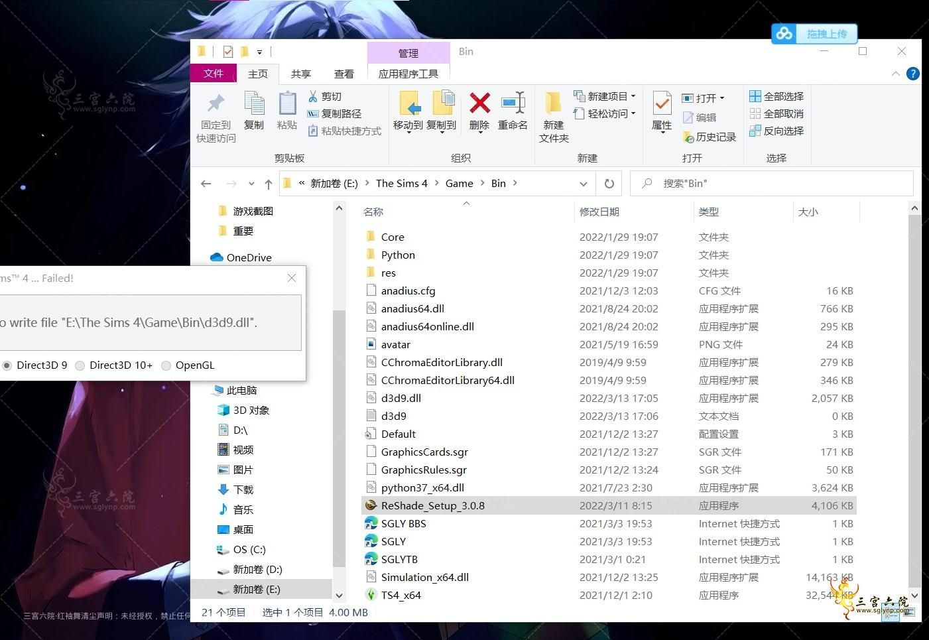This screenshot has height=640, width=929.
Task: Switch to the Home (主页) tab
Action: click(x=258, y=74)
